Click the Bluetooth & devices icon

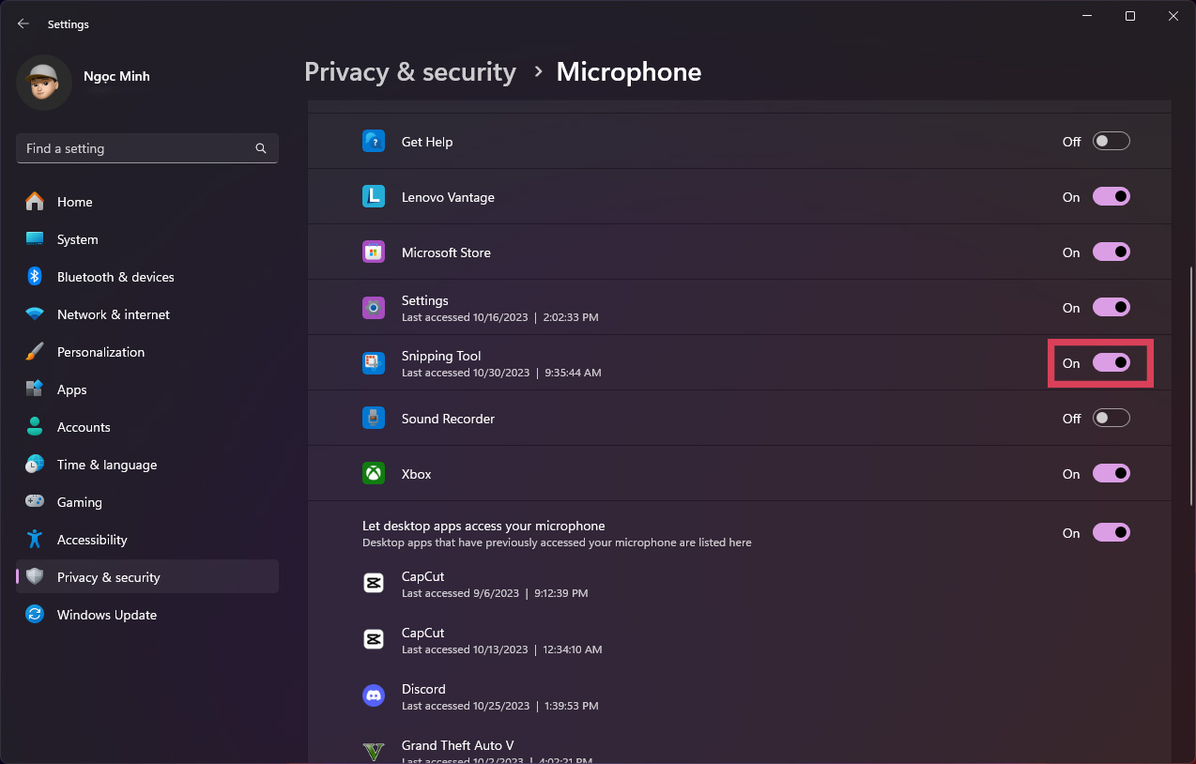coord(35,277)
